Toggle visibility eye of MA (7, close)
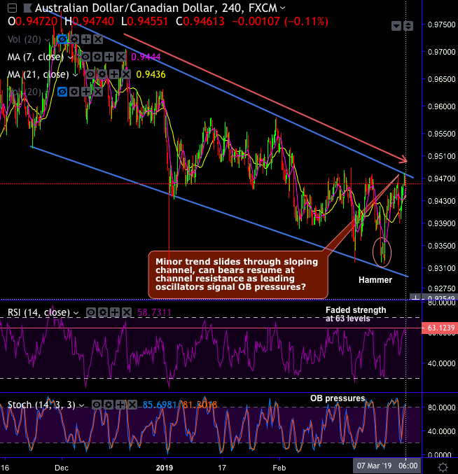This screenshot has width=458, height=474. 85,57
